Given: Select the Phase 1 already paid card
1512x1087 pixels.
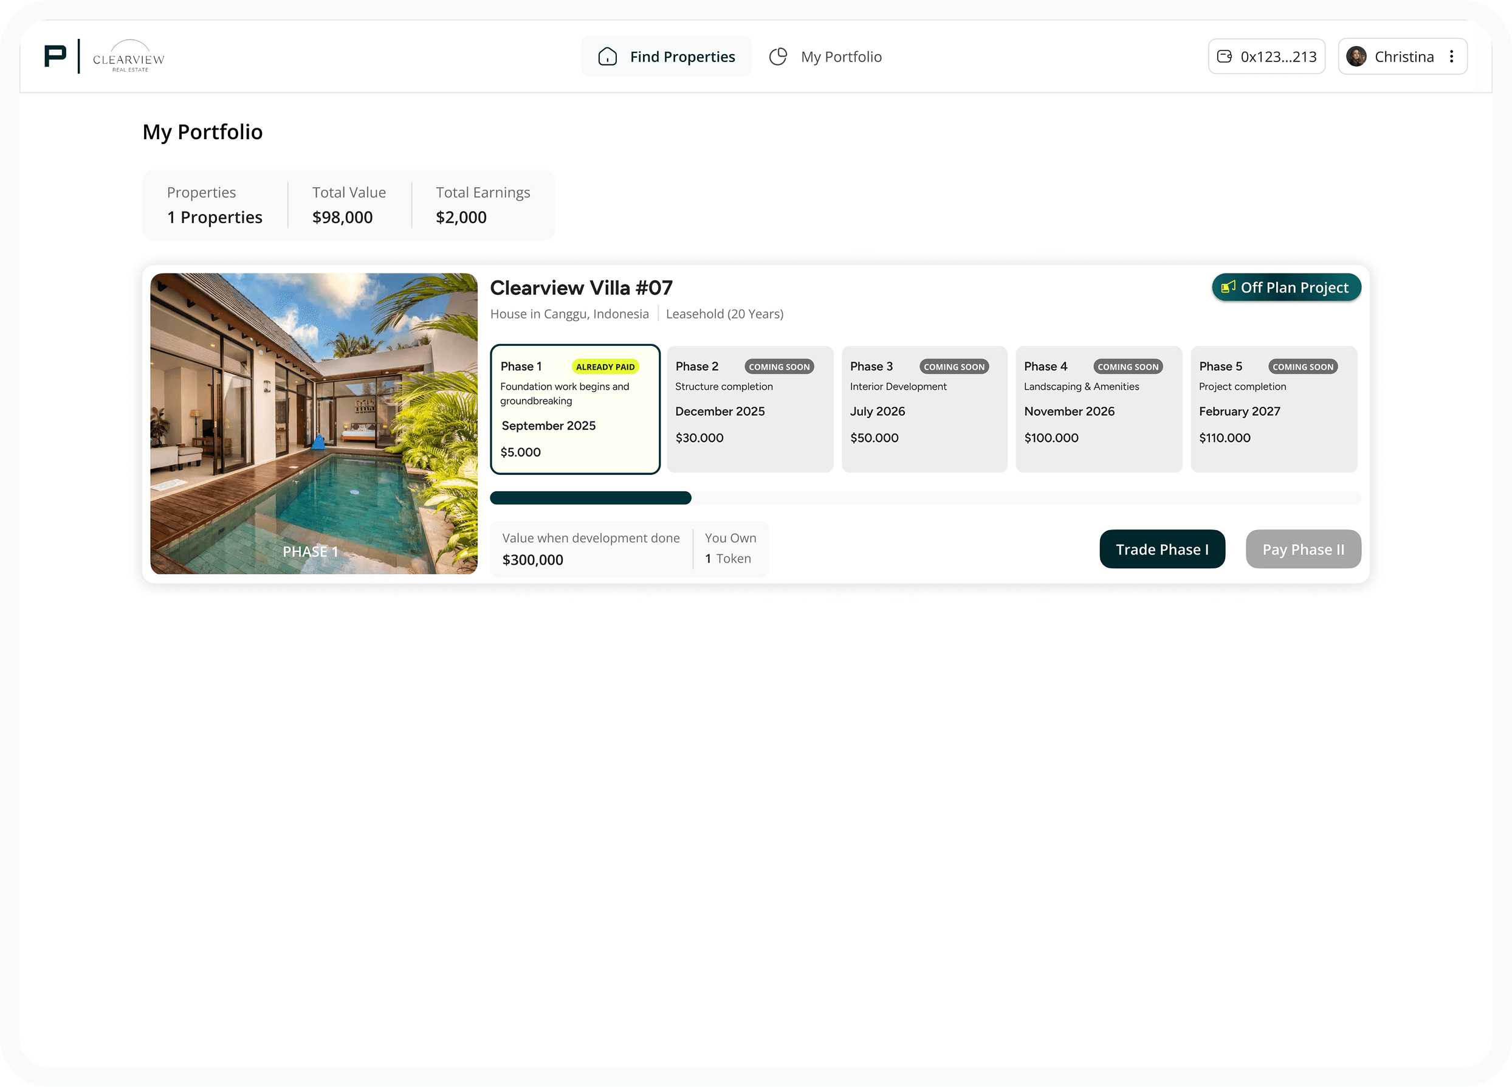Looking at the screenshot, I should 575,410.
